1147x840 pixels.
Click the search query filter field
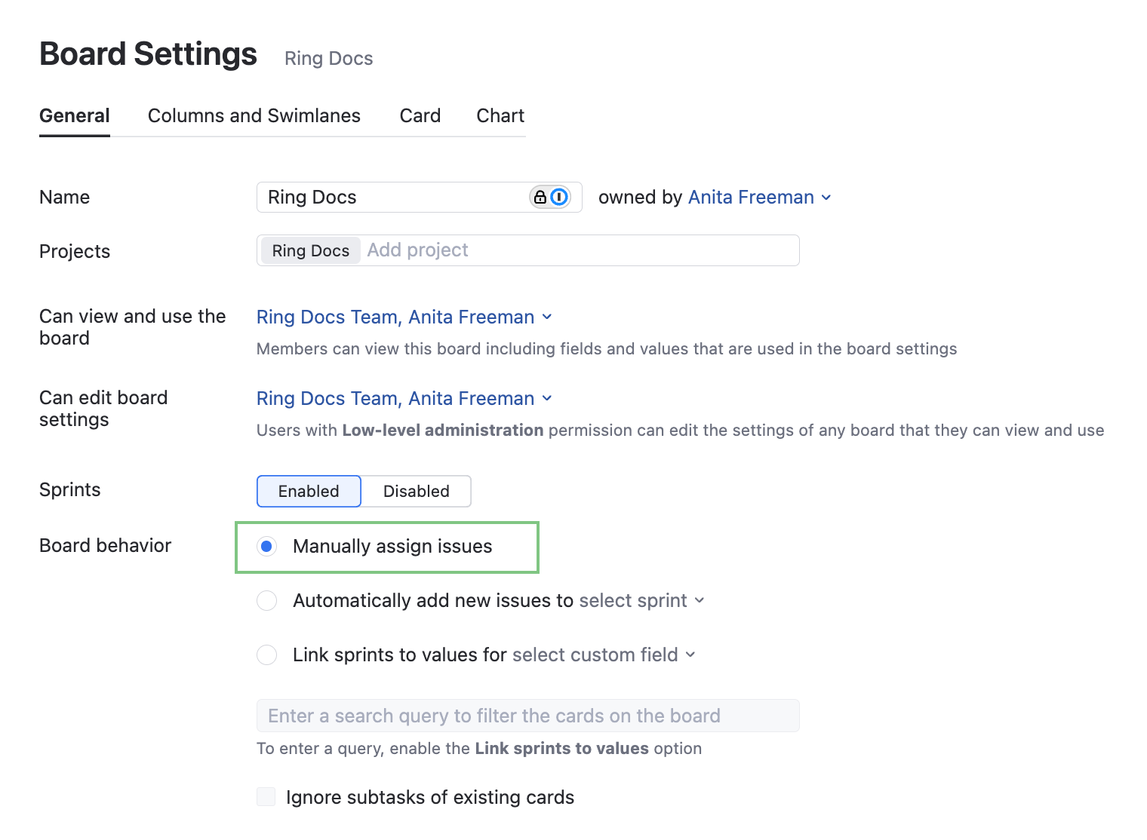click(x=527, y=715)
